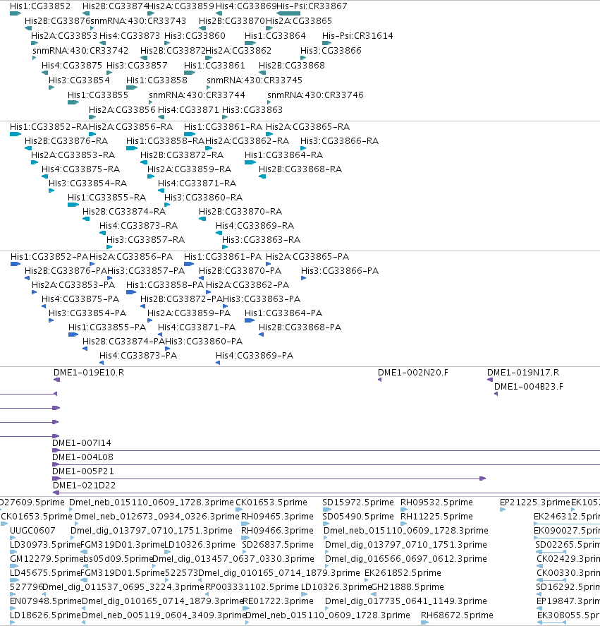Click the teal arrow glyph under His1:CG33855
Image resolution: width=600 pixels, height=626 pixels.
[73, 102]
